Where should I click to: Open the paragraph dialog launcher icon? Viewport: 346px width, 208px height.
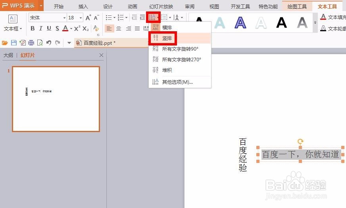(x=98, y=35)
